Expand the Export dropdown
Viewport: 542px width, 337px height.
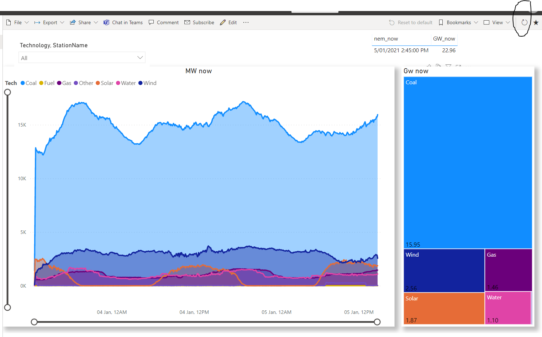pos(49,22)
